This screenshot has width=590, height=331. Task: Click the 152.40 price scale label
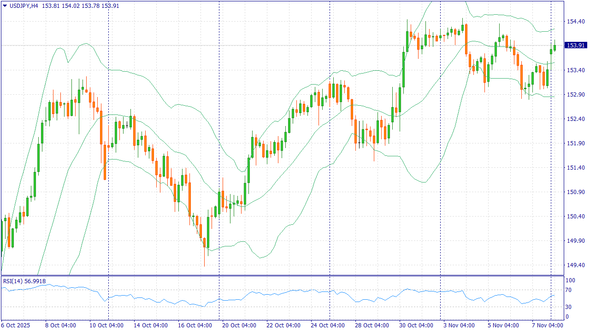576,119
